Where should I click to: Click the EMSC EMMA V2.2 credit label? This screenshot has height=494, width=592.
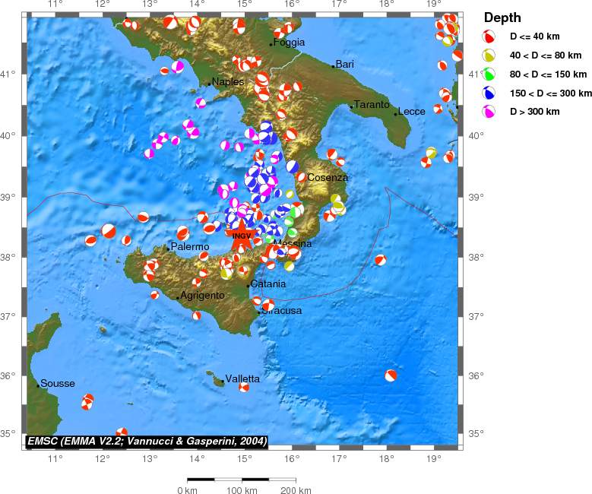click(x=147, y=441)
